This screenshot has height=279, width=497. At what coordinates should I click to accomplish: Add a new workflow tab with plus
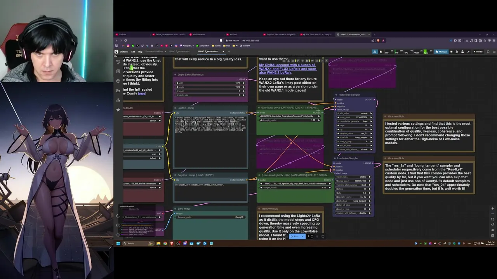[x=229, y=52]
